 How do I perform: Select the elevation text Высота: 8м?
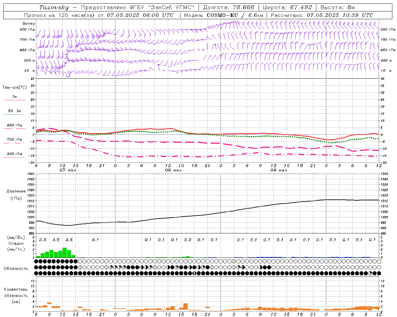337,7
